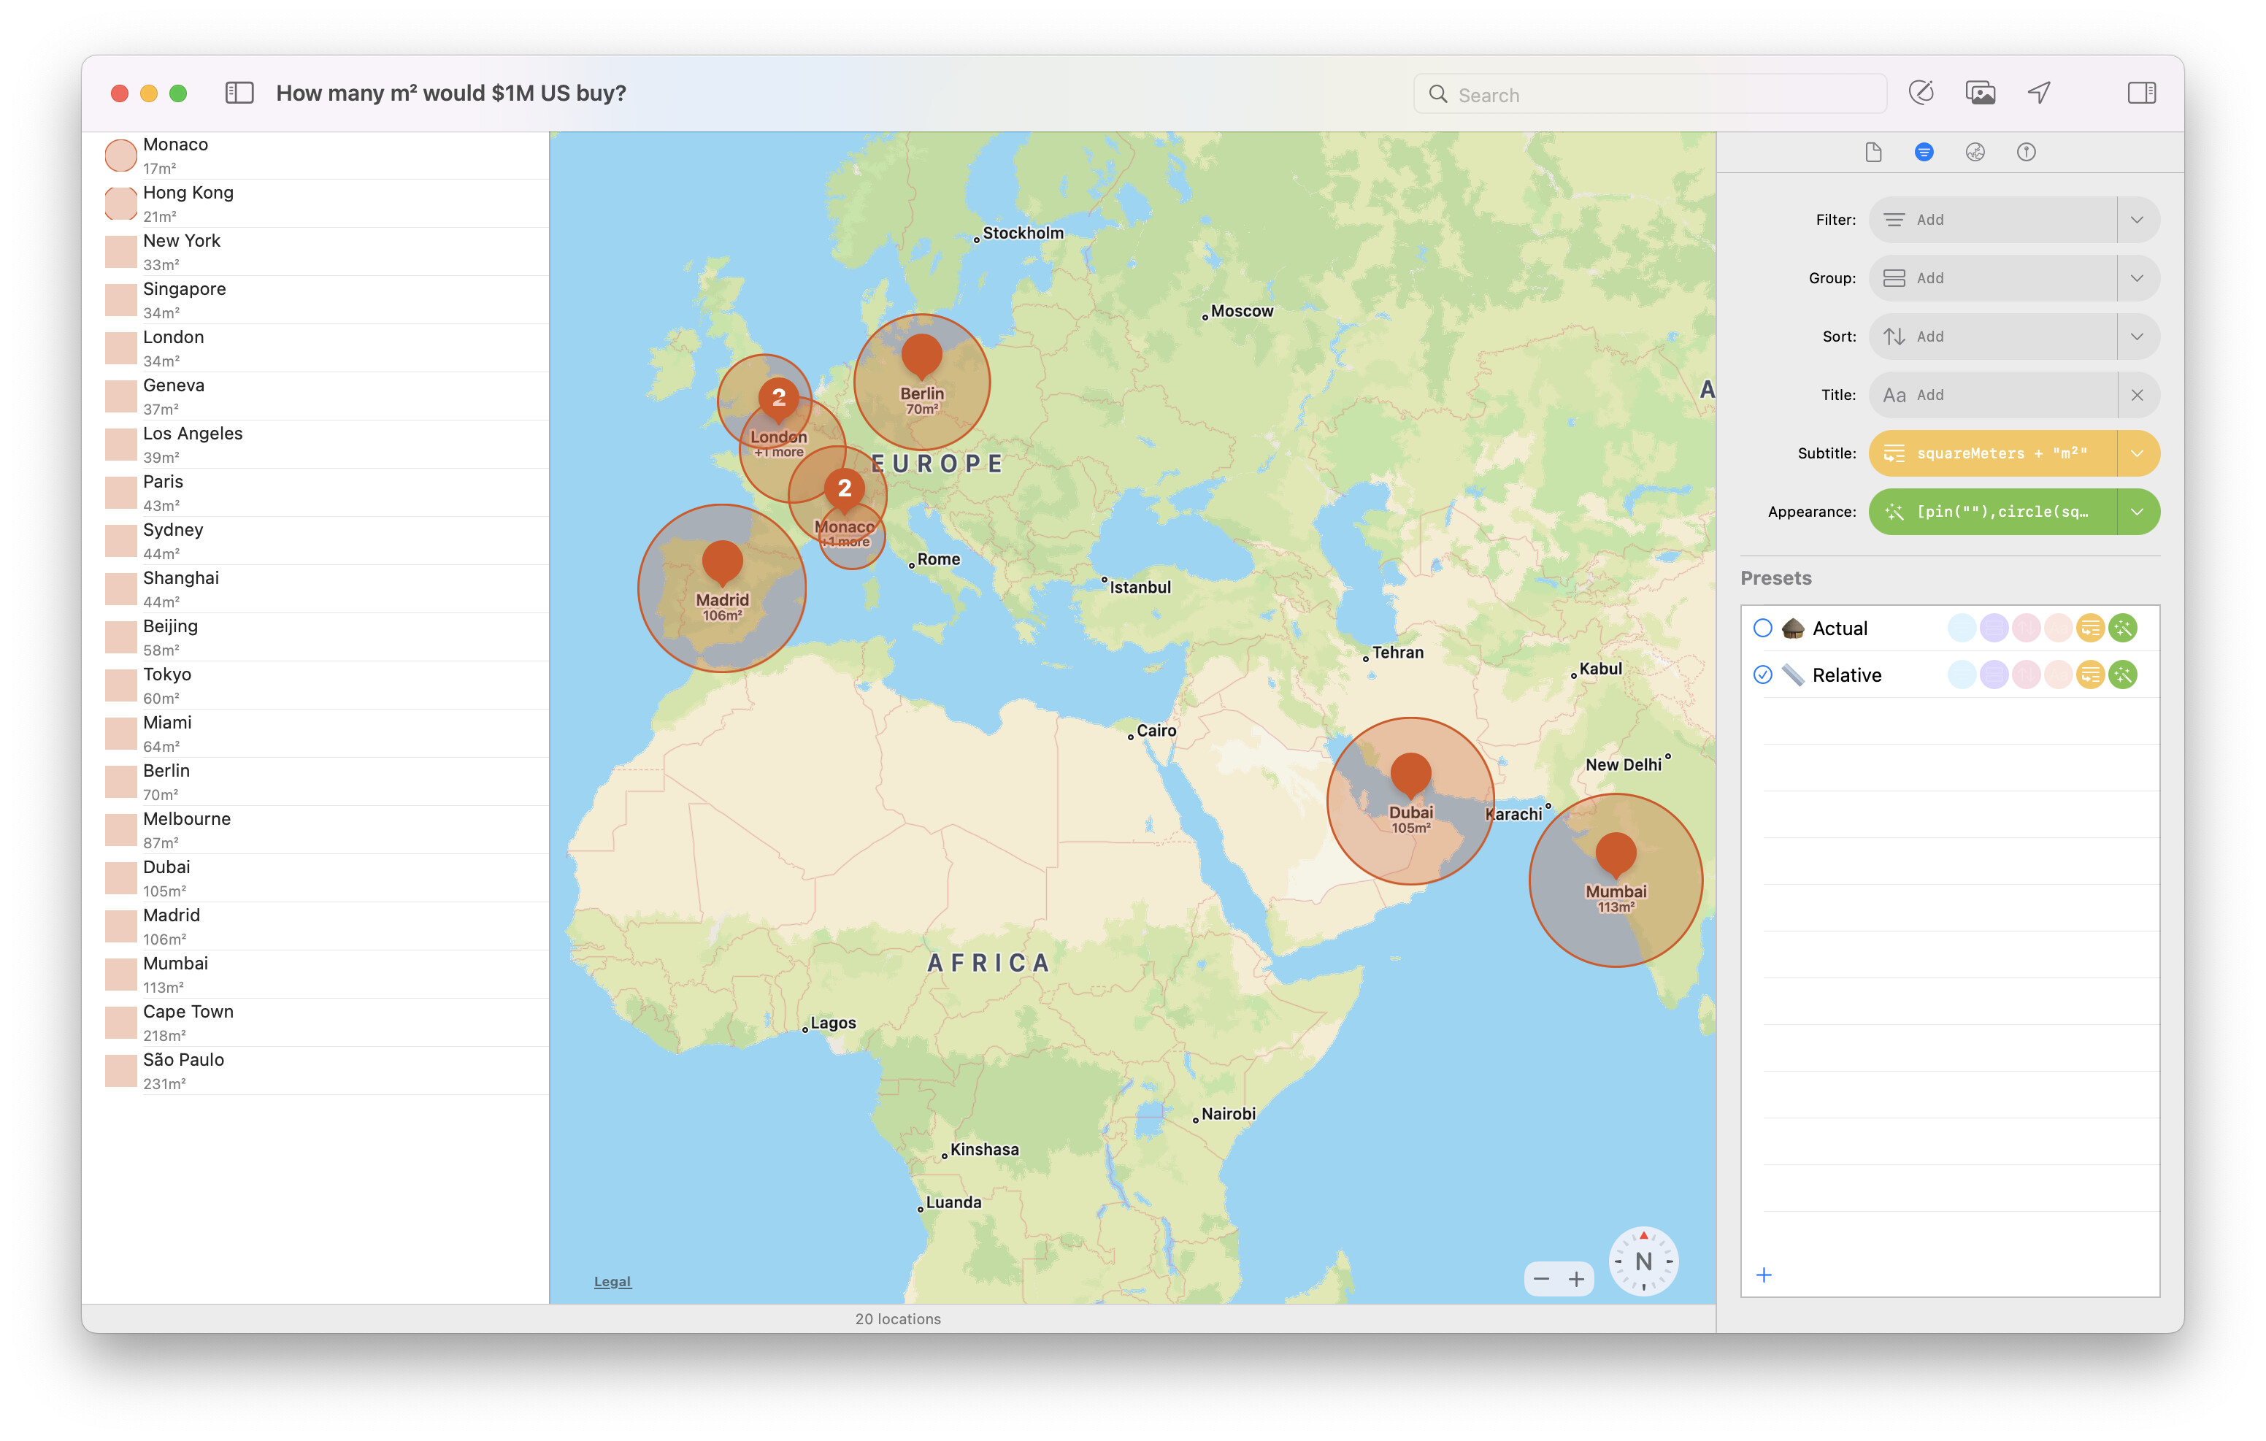
Task: Click the compass N control
Action: pos(1643,1261)
